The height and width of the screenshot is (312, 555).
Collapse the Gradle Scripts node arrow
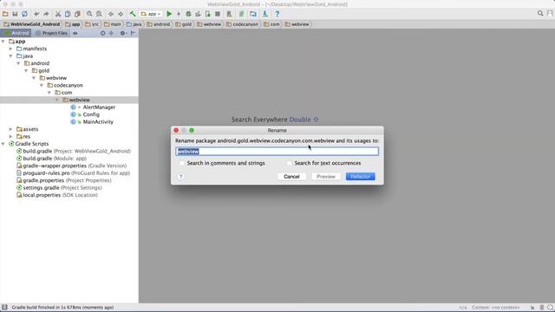(3, 144)
